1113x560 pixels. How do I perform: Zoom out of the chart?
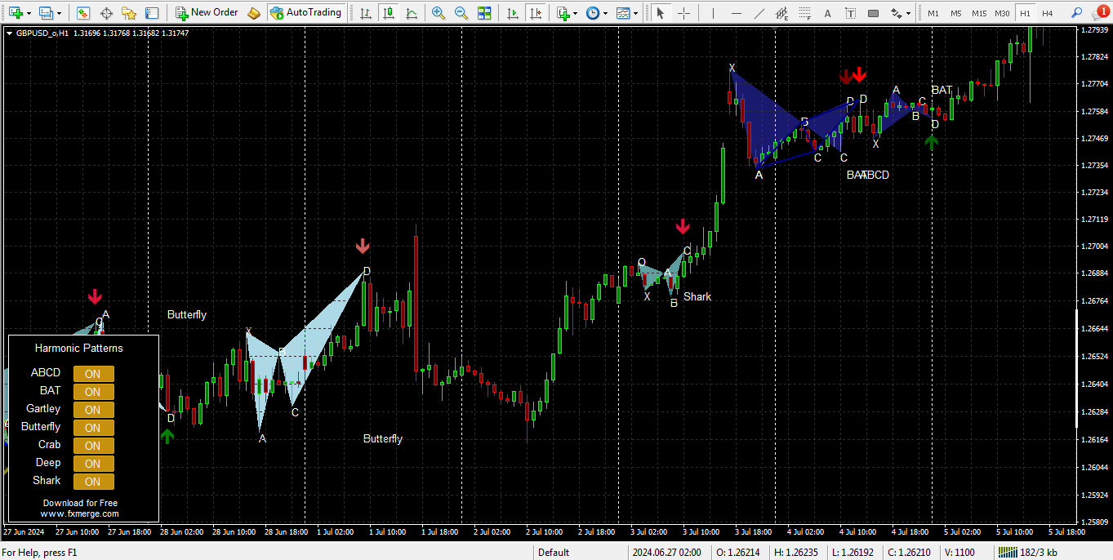(x=461, y=13)
